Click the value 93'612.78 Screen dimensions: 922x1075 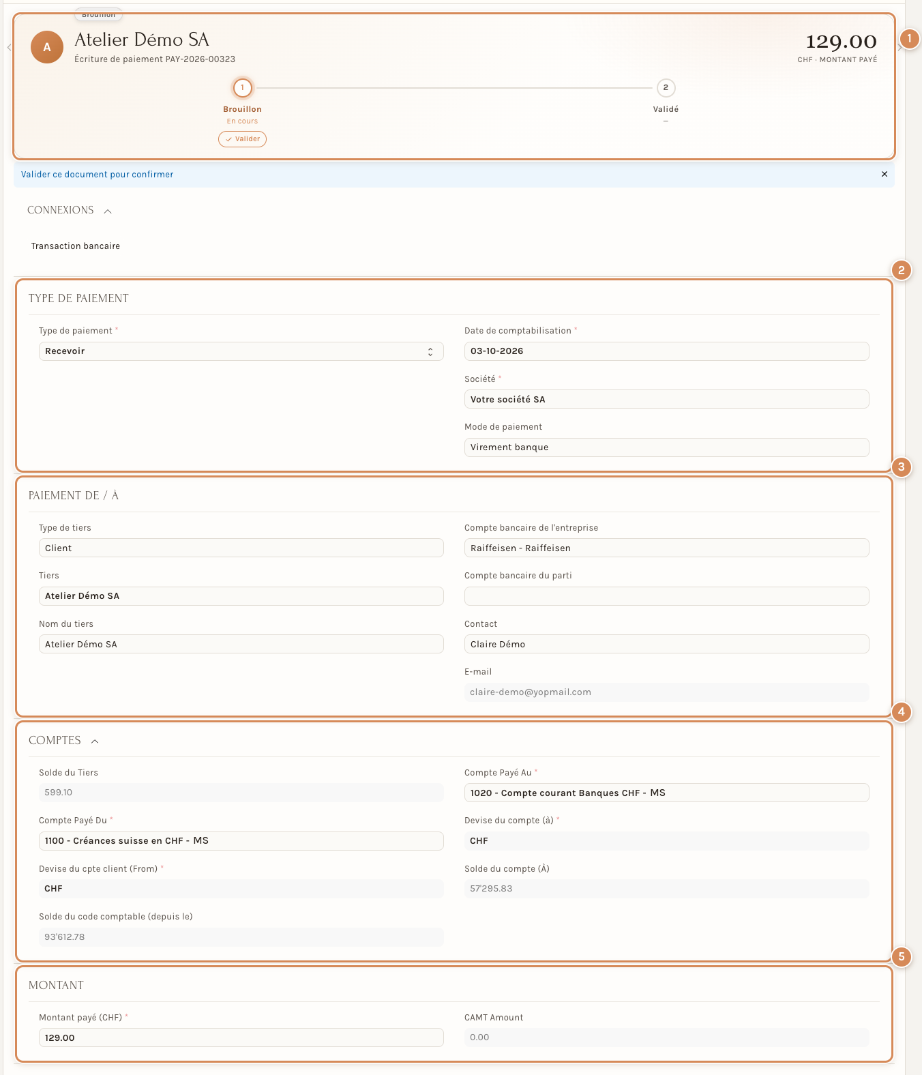(241, 937)
